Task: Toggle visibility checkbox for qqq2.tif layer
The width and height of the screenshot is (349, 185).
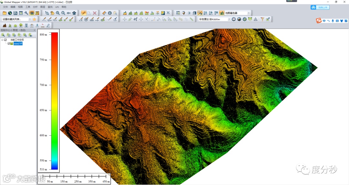Action: point(9,44)
